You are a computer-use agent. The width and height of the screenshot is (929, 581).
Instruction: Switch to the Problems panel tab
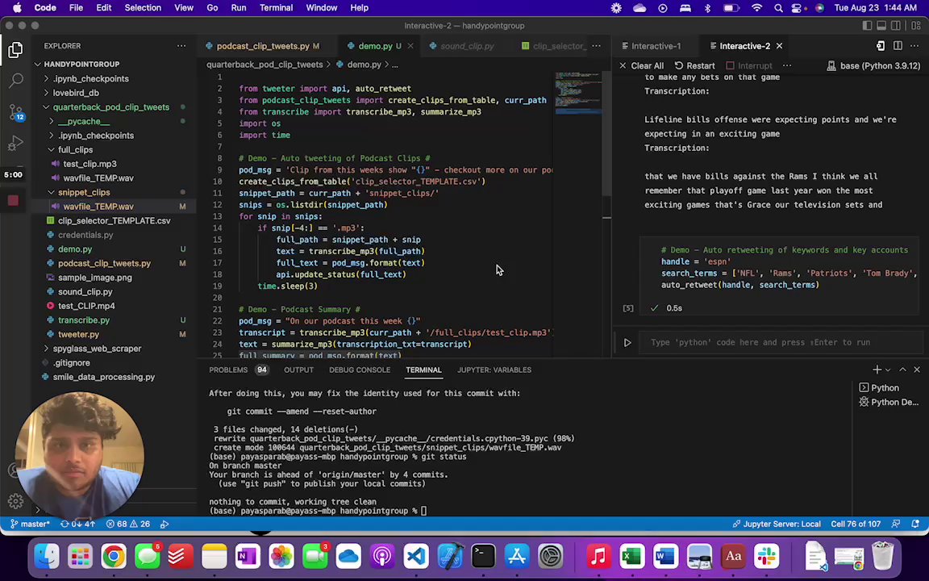tap(238, 370)
